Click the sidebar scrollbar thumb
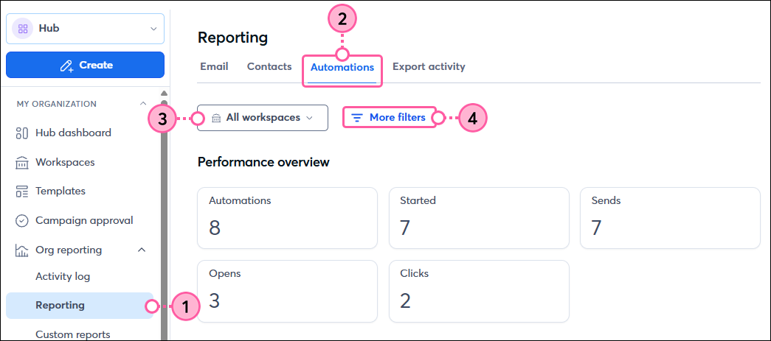 click(x=165, y=221)
